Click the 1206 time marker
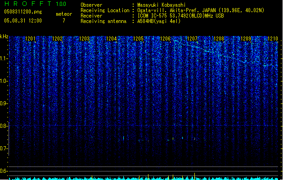The height and width of the screenshot is (180, 283). tap(165, 39)
